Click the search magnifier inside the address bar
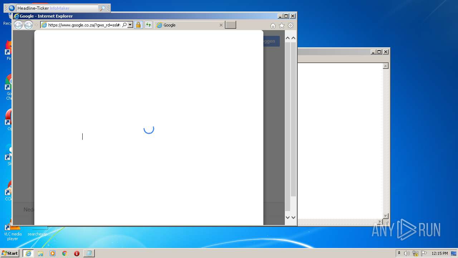 (125, 25)
